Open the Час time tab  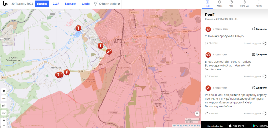coord(231,4)
